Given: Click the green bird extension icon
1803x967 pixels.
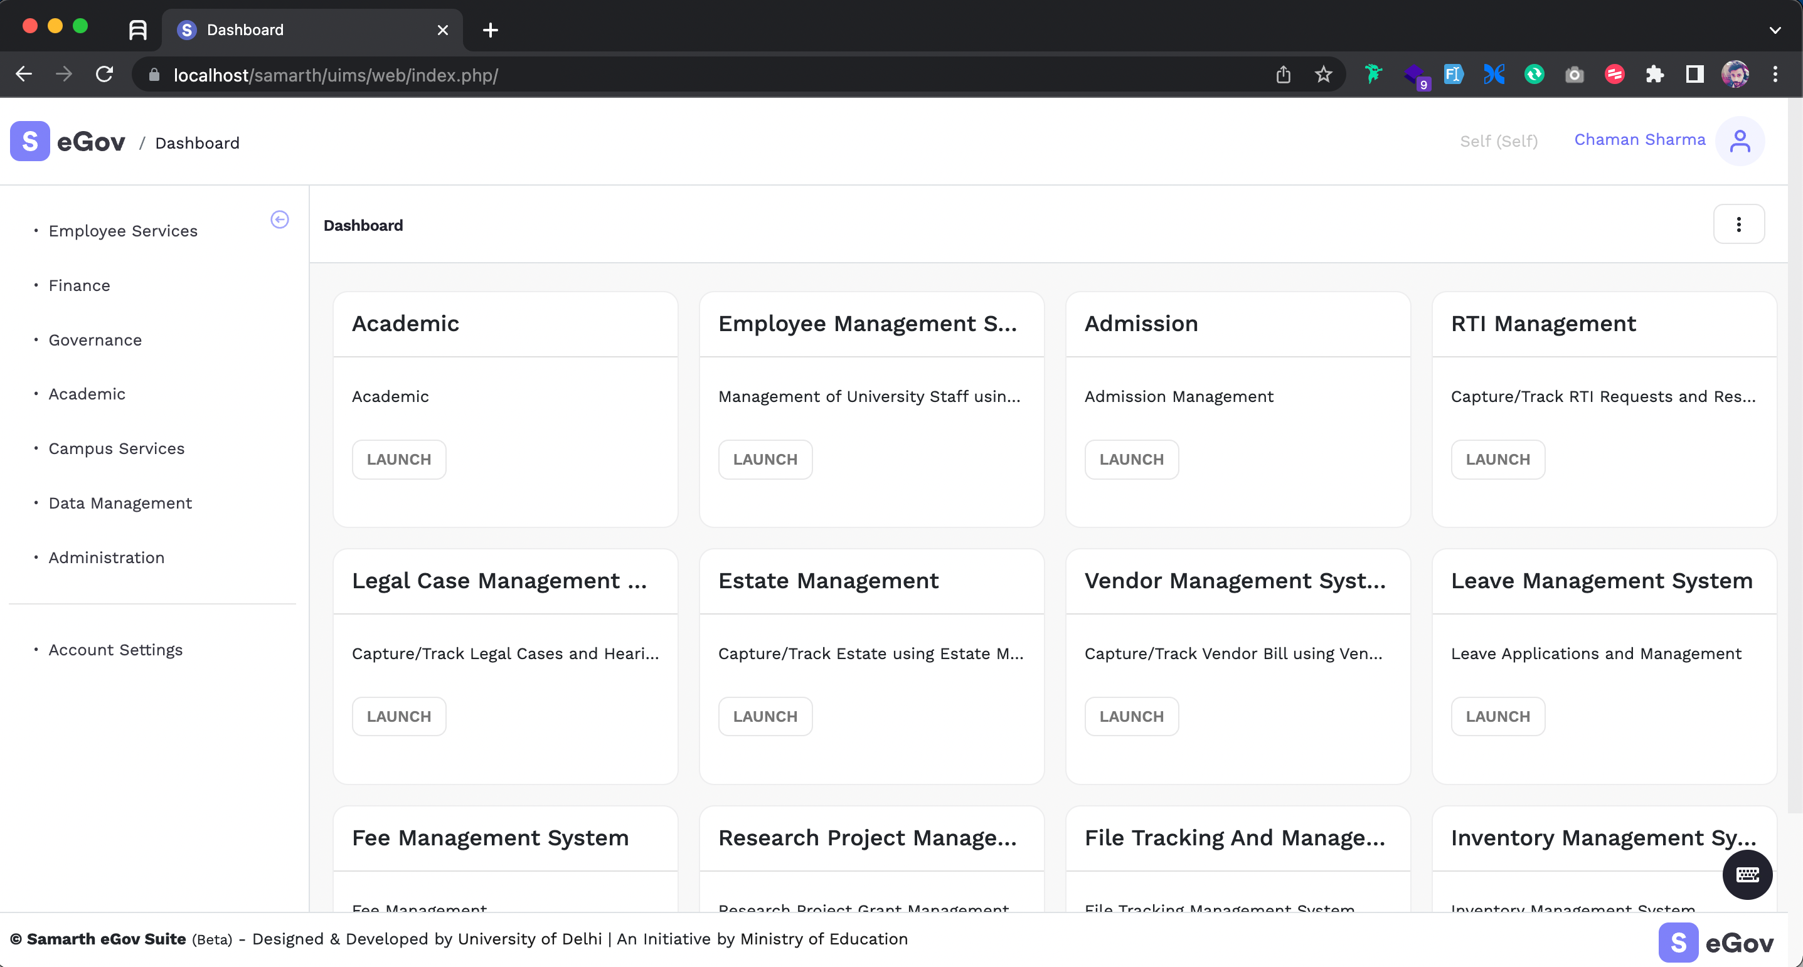Looking at the screenshot, I should [1373, 74].
